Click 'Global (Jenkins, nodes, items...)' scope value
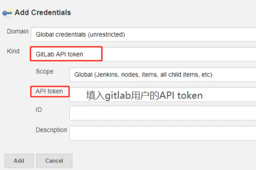 [x=143, y=75]
